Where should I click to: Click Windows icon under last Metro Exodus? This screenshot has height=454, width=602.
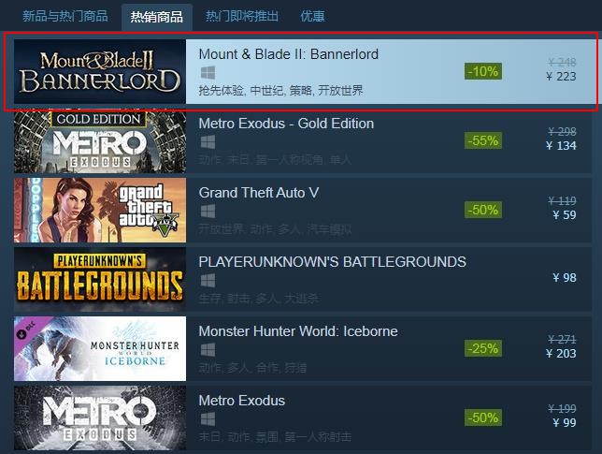[208, 419]
